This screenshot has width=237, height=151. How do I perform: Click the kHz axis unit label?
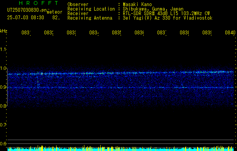point(3,31)
